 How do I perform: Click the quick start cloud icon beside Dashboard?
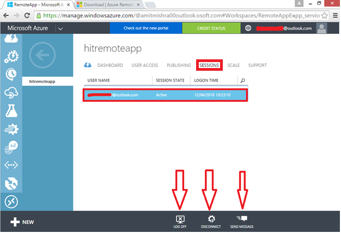click(x=88, y=65)
